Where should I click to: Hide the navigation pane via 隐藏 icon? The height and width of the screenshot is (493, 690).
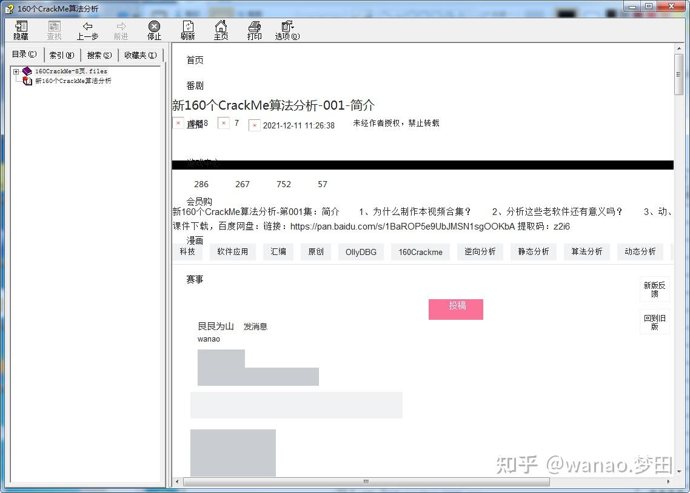pos(21,29)
